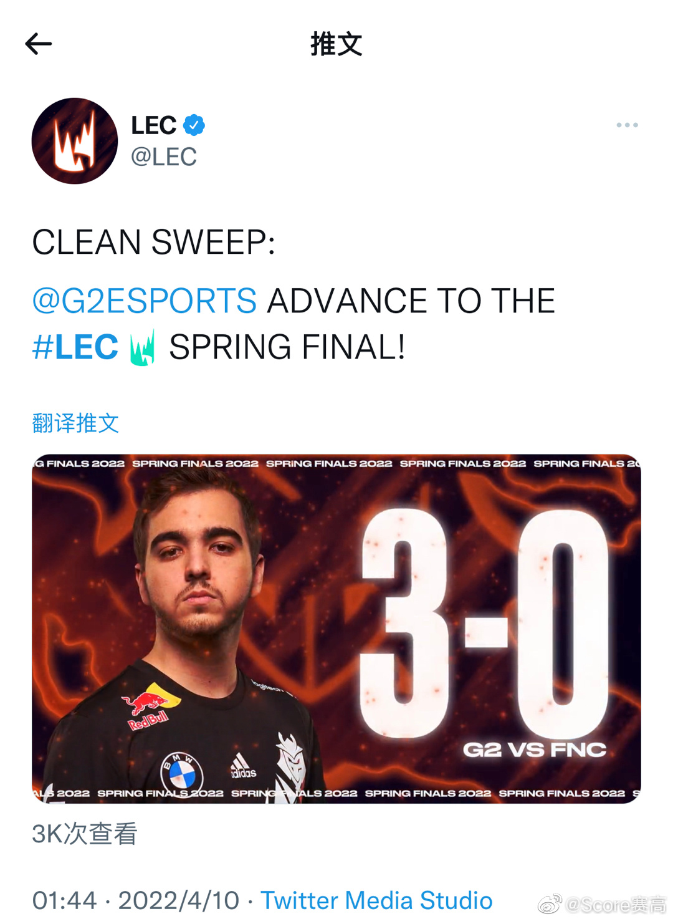673x921 pixels.
Task: Click the Weibo logo watermark
Action: click(550, 904)
